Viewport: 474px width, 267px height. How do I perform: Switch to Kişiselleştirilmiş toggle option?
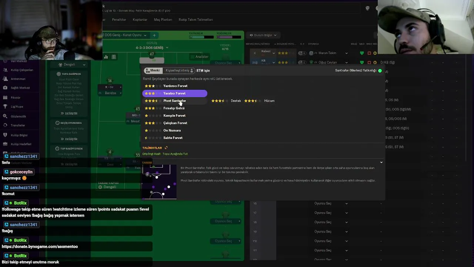point(179,70)
